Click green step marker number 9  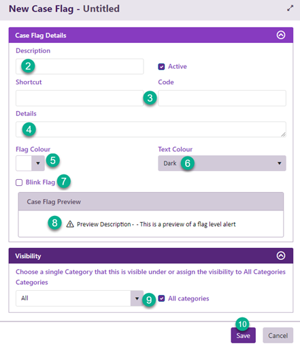click(149, 300)
